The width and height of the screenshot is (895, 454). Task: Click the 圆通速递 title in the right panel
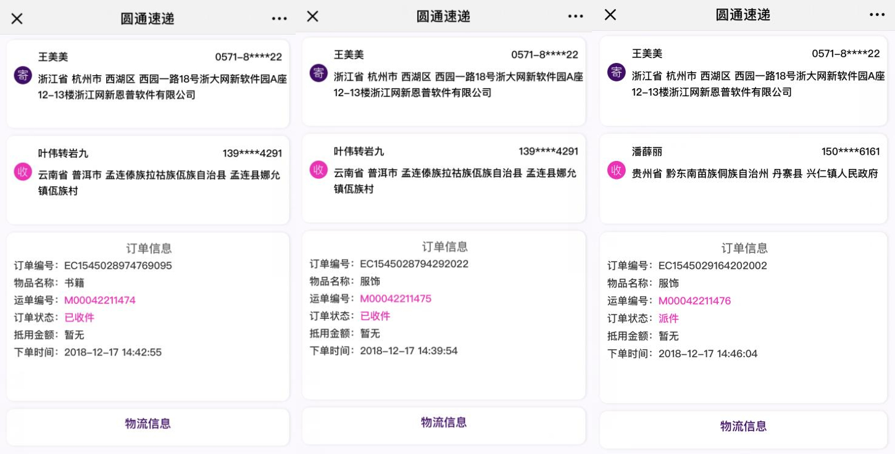[x=743, y=15]
